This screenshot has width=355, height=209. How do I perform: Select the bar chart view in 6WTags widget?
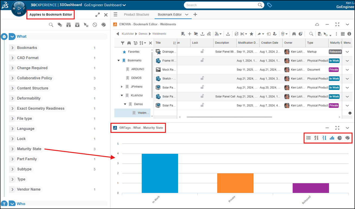[332, 138]
